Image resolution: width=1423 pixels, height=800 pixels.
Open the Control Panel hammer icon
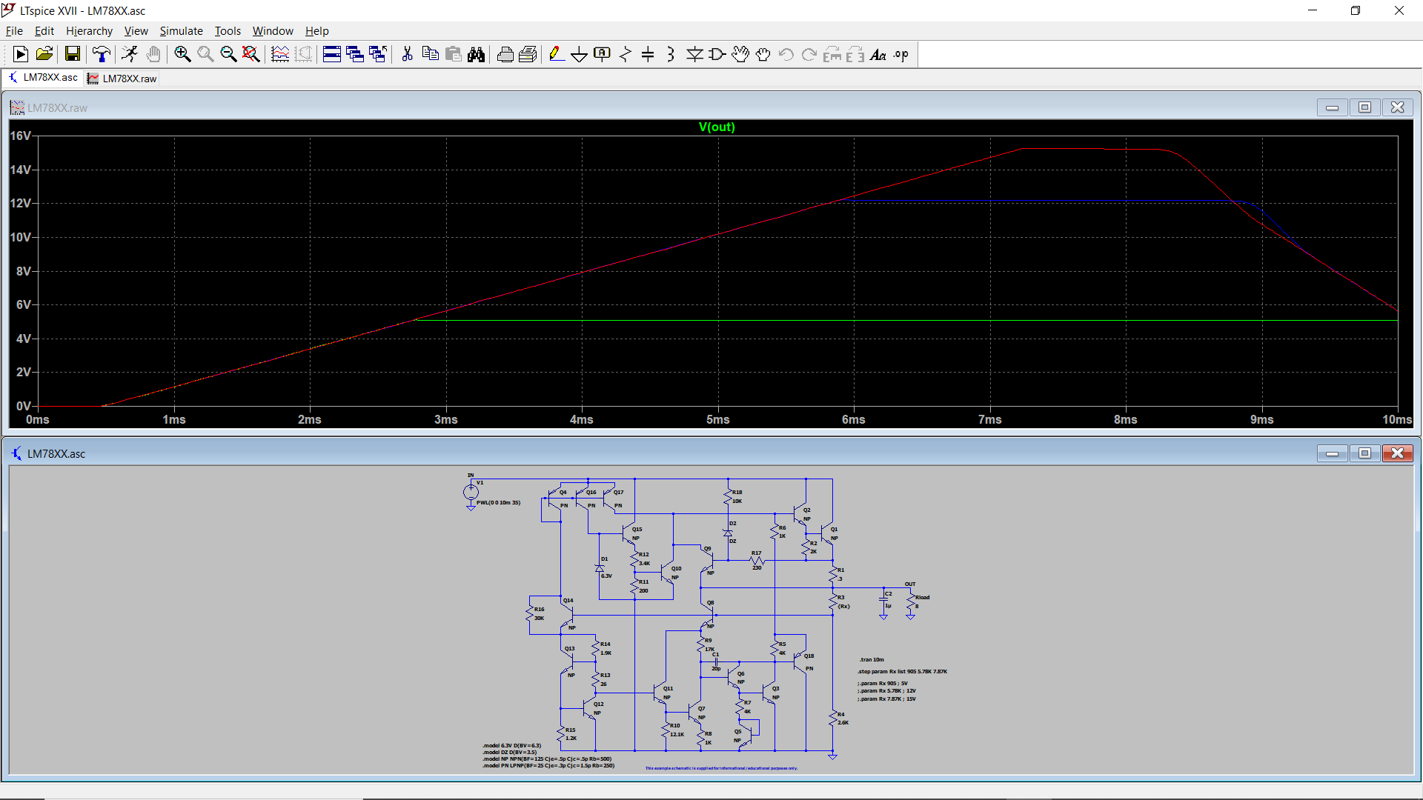tap(102, 54)
